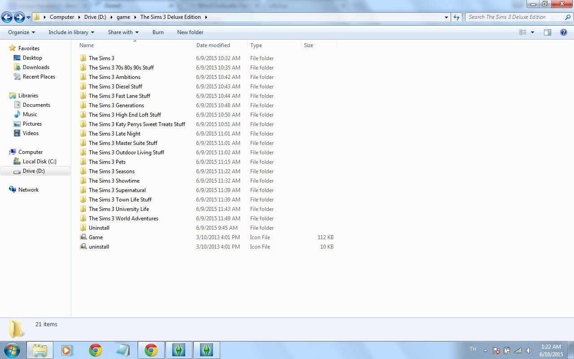Open the Help icon
The width and height of the screenshot is (574, 359).
(564, 32)
